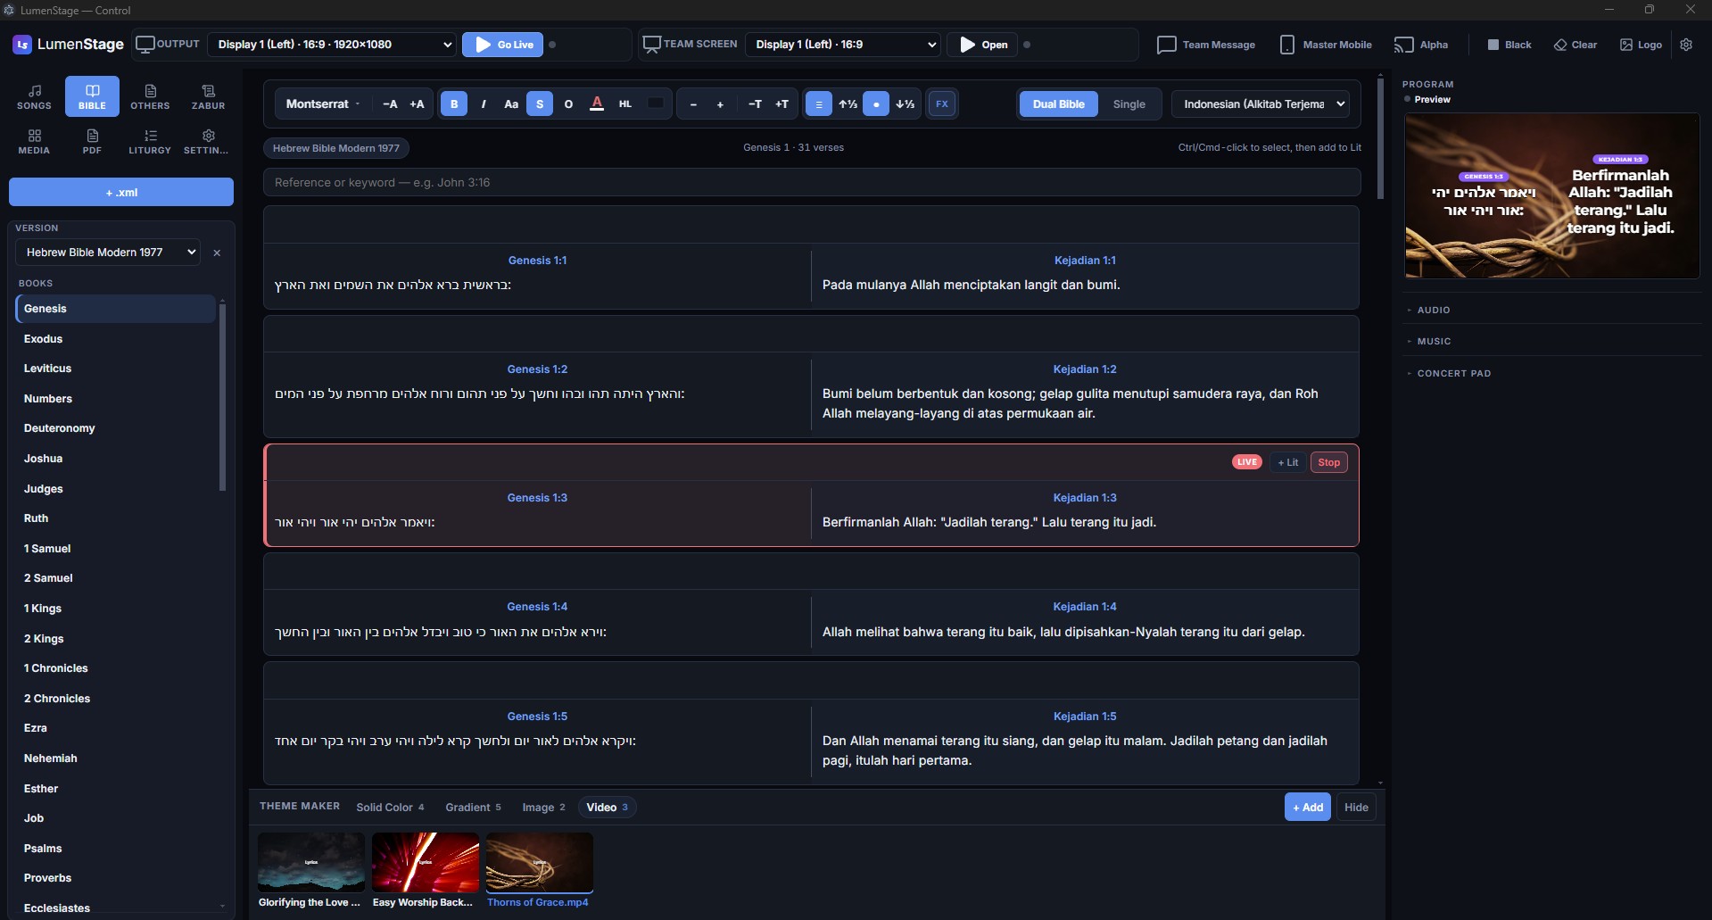Toggle italic formatting
This screenshot has width=1712, height=920.
tap(483, 104)
